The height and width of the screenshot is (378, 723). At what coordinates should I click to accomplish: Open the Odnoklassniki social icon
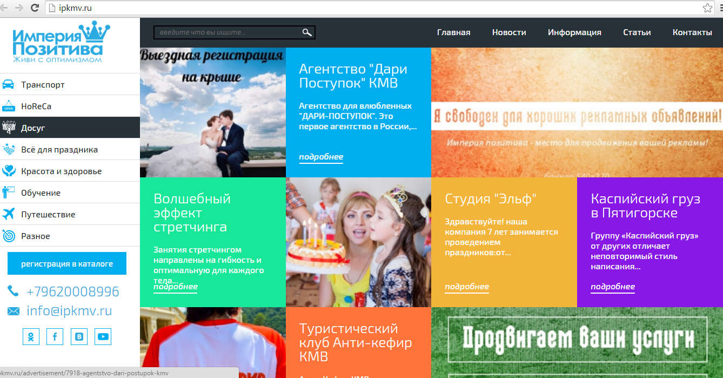tap(31, 336)
